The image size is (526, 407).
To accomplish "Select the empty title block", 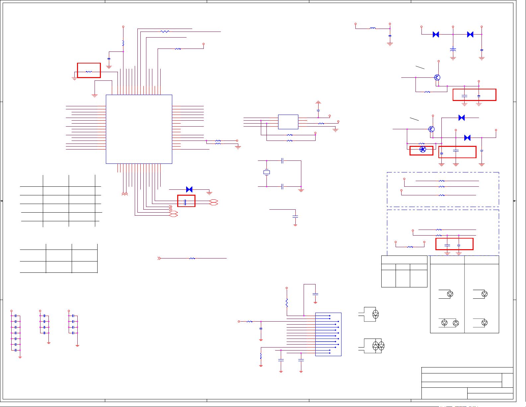I will [467, 383].
